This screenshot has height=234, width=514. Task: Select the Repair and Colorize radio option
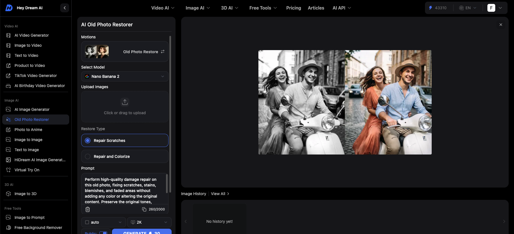[125, 156]
